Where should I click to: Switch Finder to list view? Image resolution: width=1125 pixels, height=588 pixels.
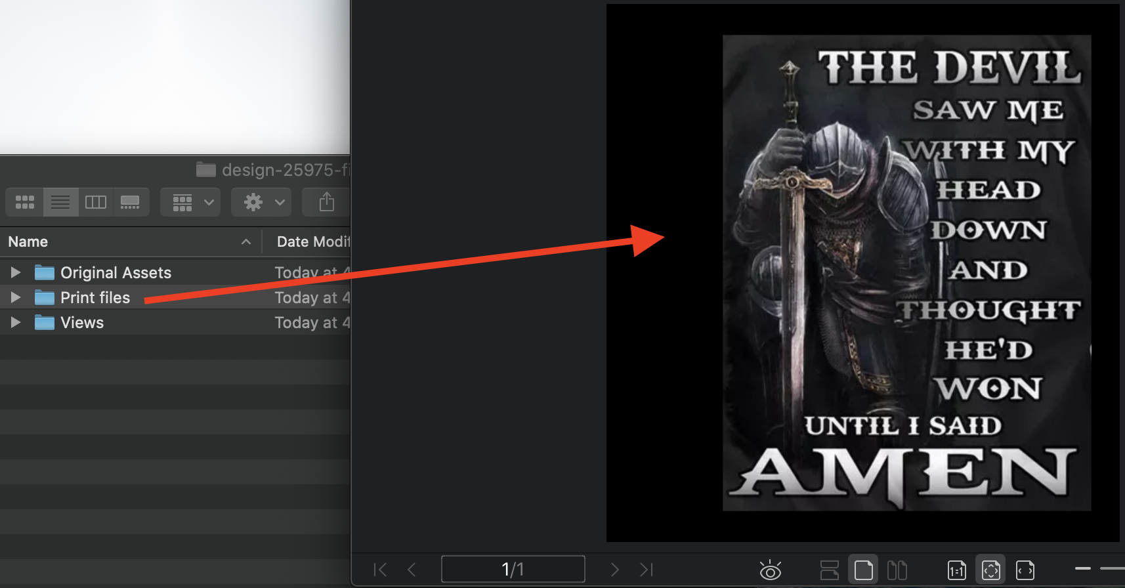point(60,202)
